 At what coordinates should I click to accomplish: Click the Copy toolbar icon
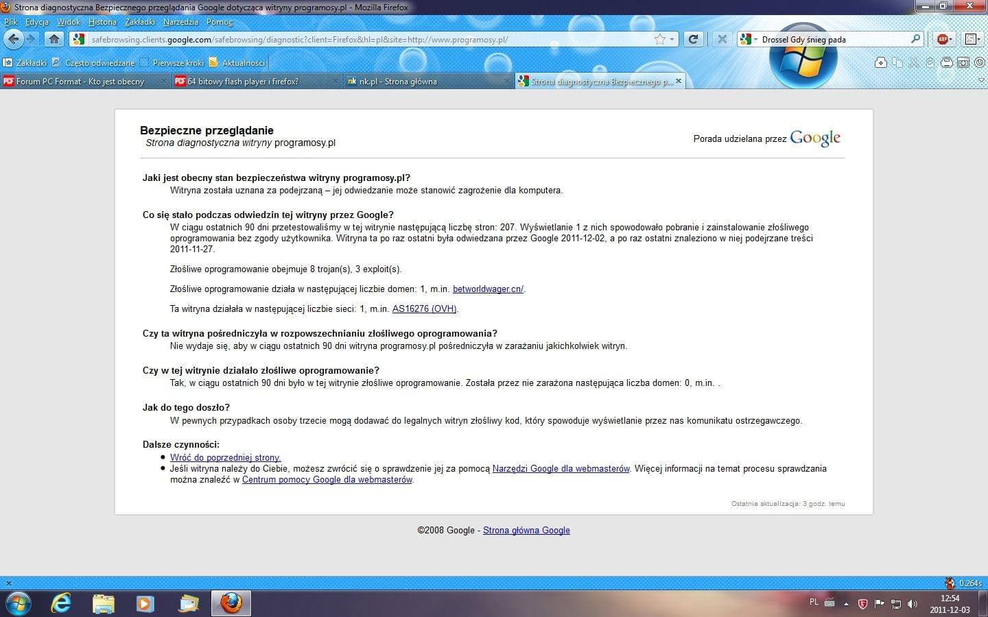pyautogui.click(x=897, y=62)
